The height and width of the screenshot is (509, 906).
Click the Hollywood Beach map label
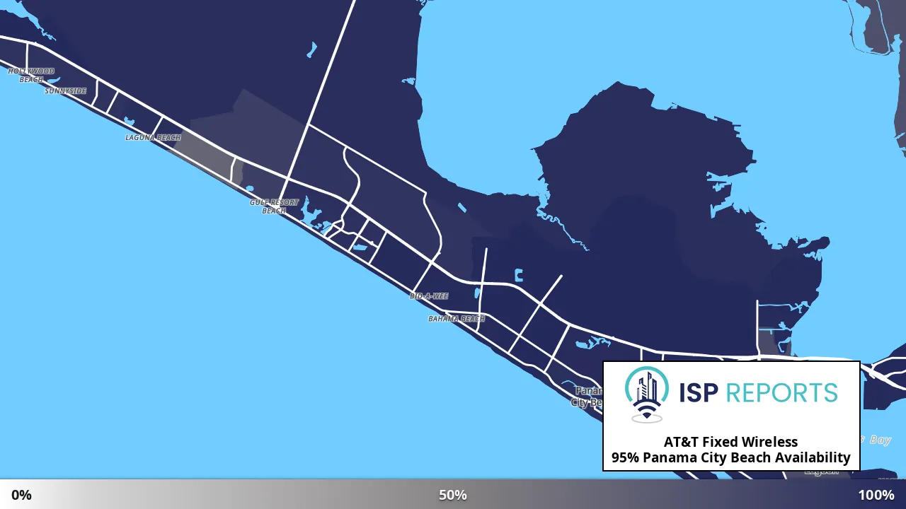(31, 75)
